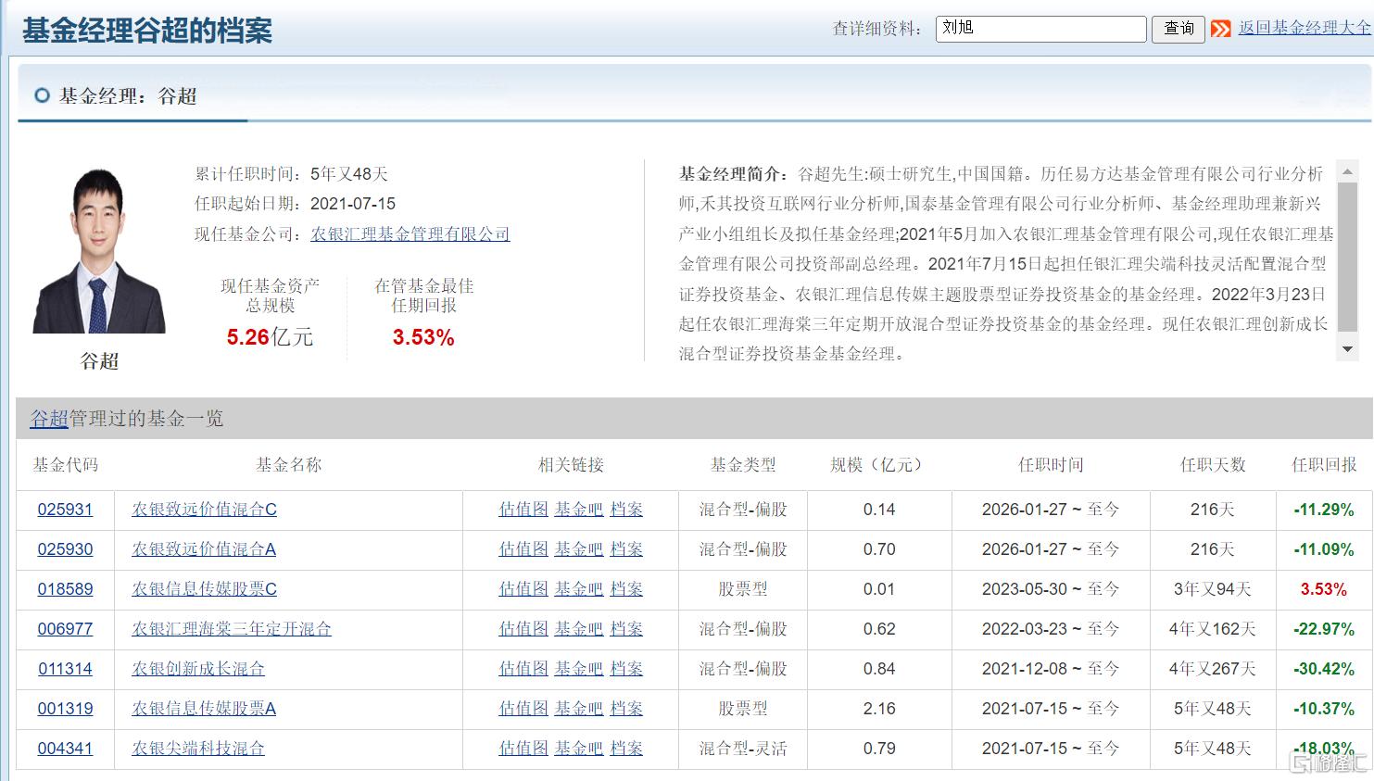Click the 2022-03-23 ~ 至今 tenure cell
Viewport: 1374px width, 781px height.
coord(1051,629)
